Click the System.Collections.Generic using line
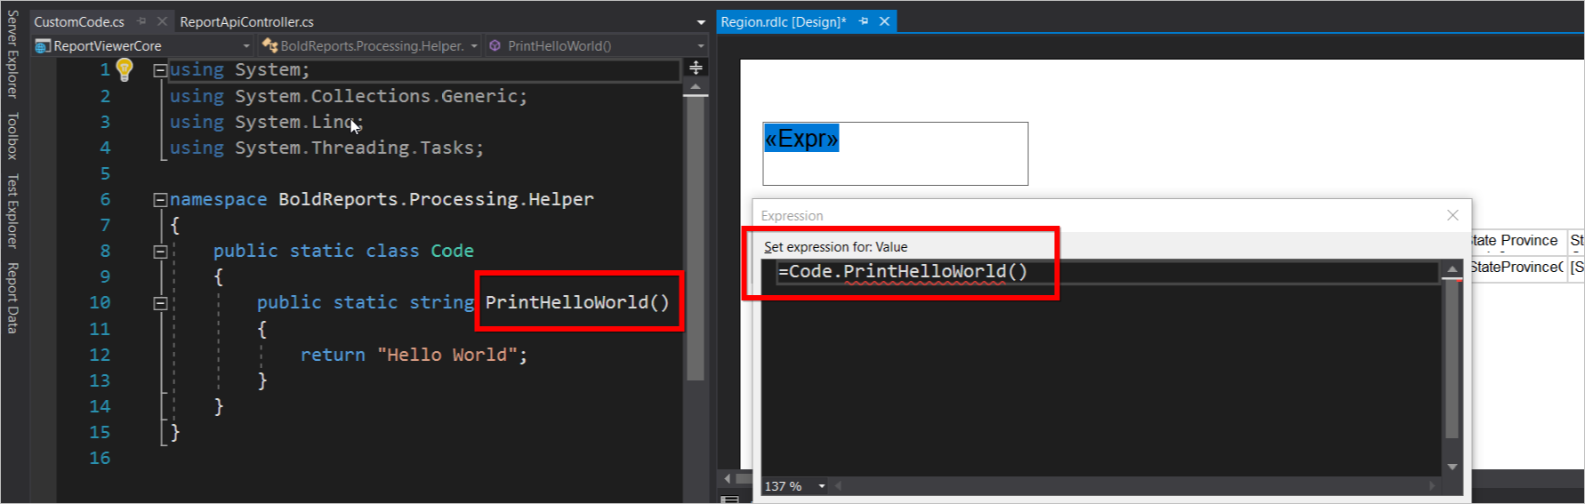The width and height of the screenshot is (1585, 504). click(x=348, y=96)
